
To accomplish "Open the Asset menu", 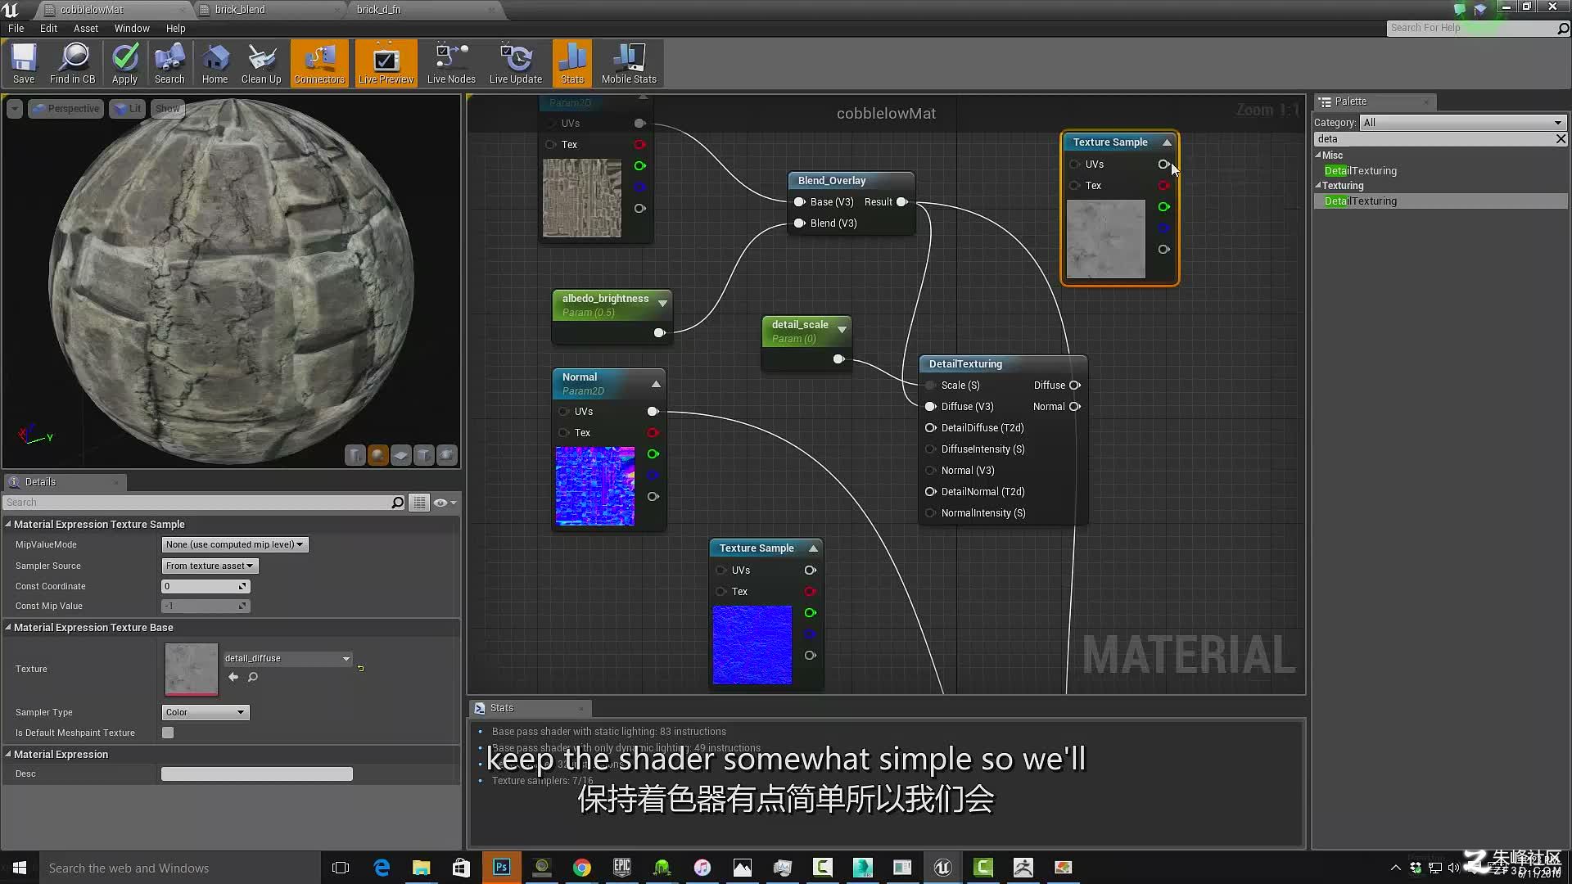I will (85, 28).
